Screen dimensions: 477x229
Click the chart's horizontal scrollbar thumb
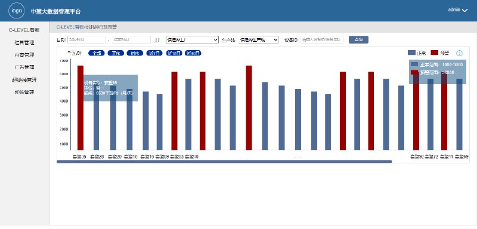tap(224, 162)
